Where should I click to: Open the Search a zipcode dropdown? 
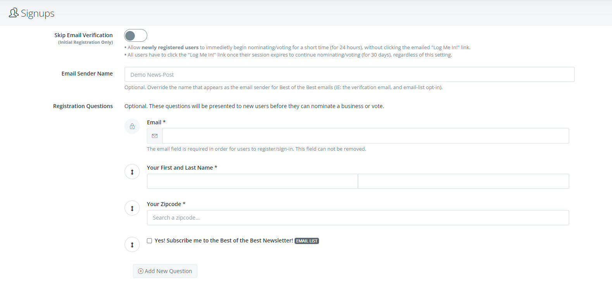click(x=357, y=218)
